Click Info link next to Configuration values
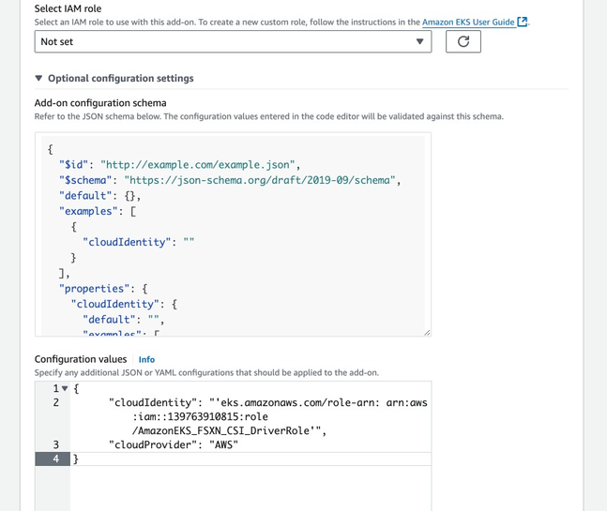 [x=146, y=359]
